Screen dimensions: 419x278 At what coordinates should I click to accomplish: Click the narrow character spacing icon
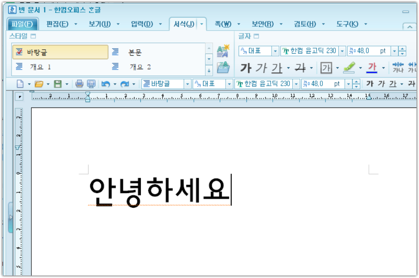point(398,67)
